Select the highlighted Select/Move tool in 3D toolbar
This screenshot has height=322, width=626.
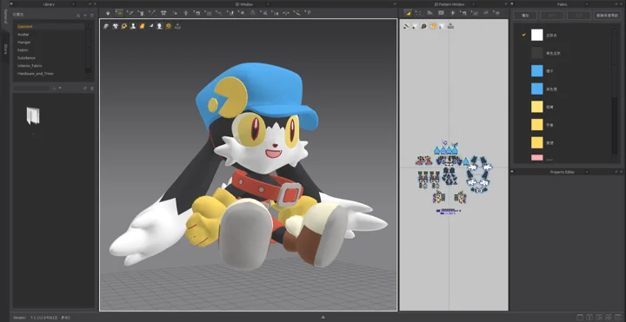click(119, 13)
